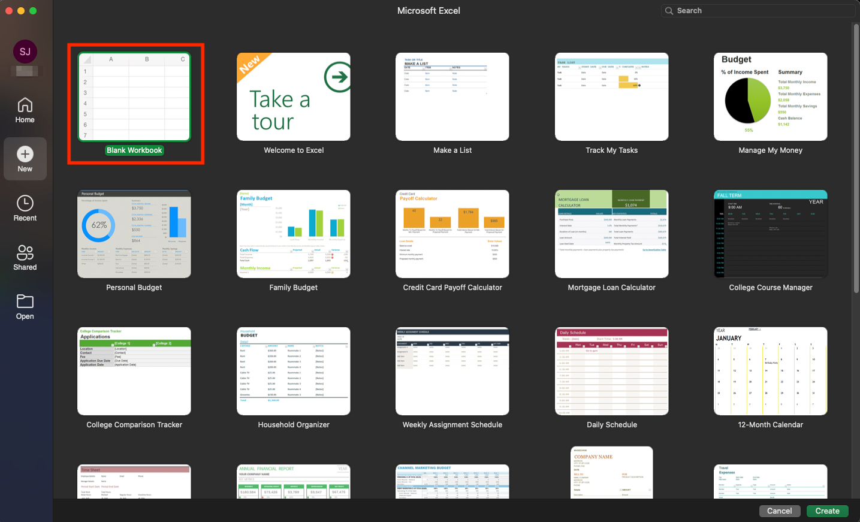Select the Welcome to Excel tour template
This screenshot has width=860, height=522.
pyautogui.click(x=294, y=96)
